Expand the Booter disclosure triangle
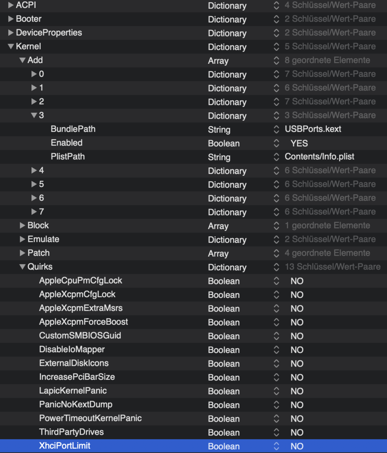The width and height of the screenshot is (387, 453). pos(11,19)
